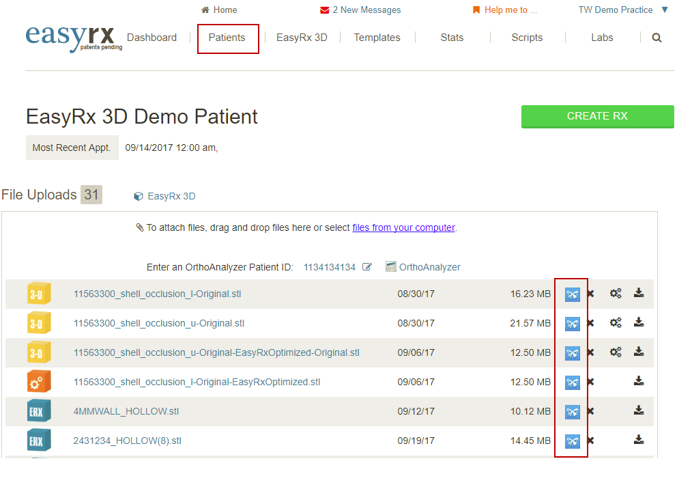Screen dimensions: 692x502
Task: Open 11563300_shell_occlusion_l-Original-EasyRxOptimized.stl
Action: click(x=197, y=382)
